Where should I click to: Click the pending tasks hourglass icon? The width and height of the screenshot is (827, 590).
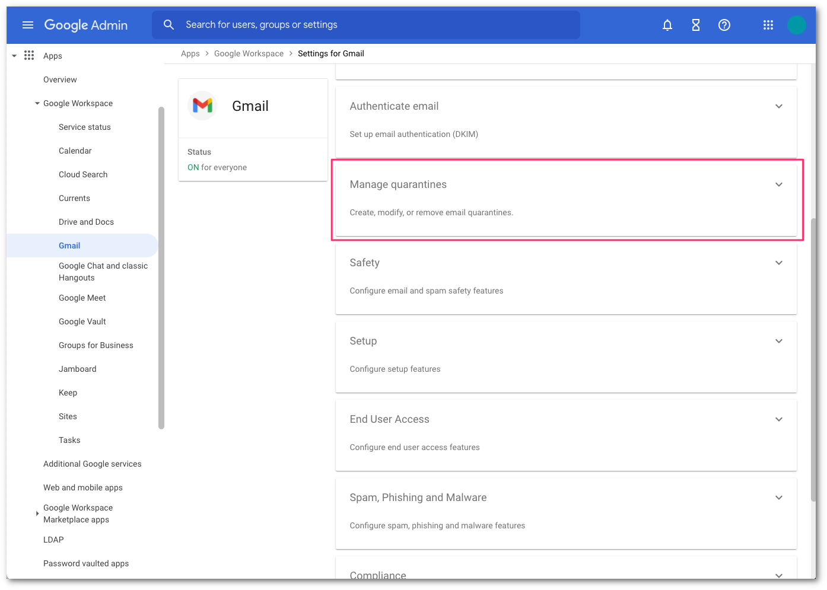(x=695, y=25)
